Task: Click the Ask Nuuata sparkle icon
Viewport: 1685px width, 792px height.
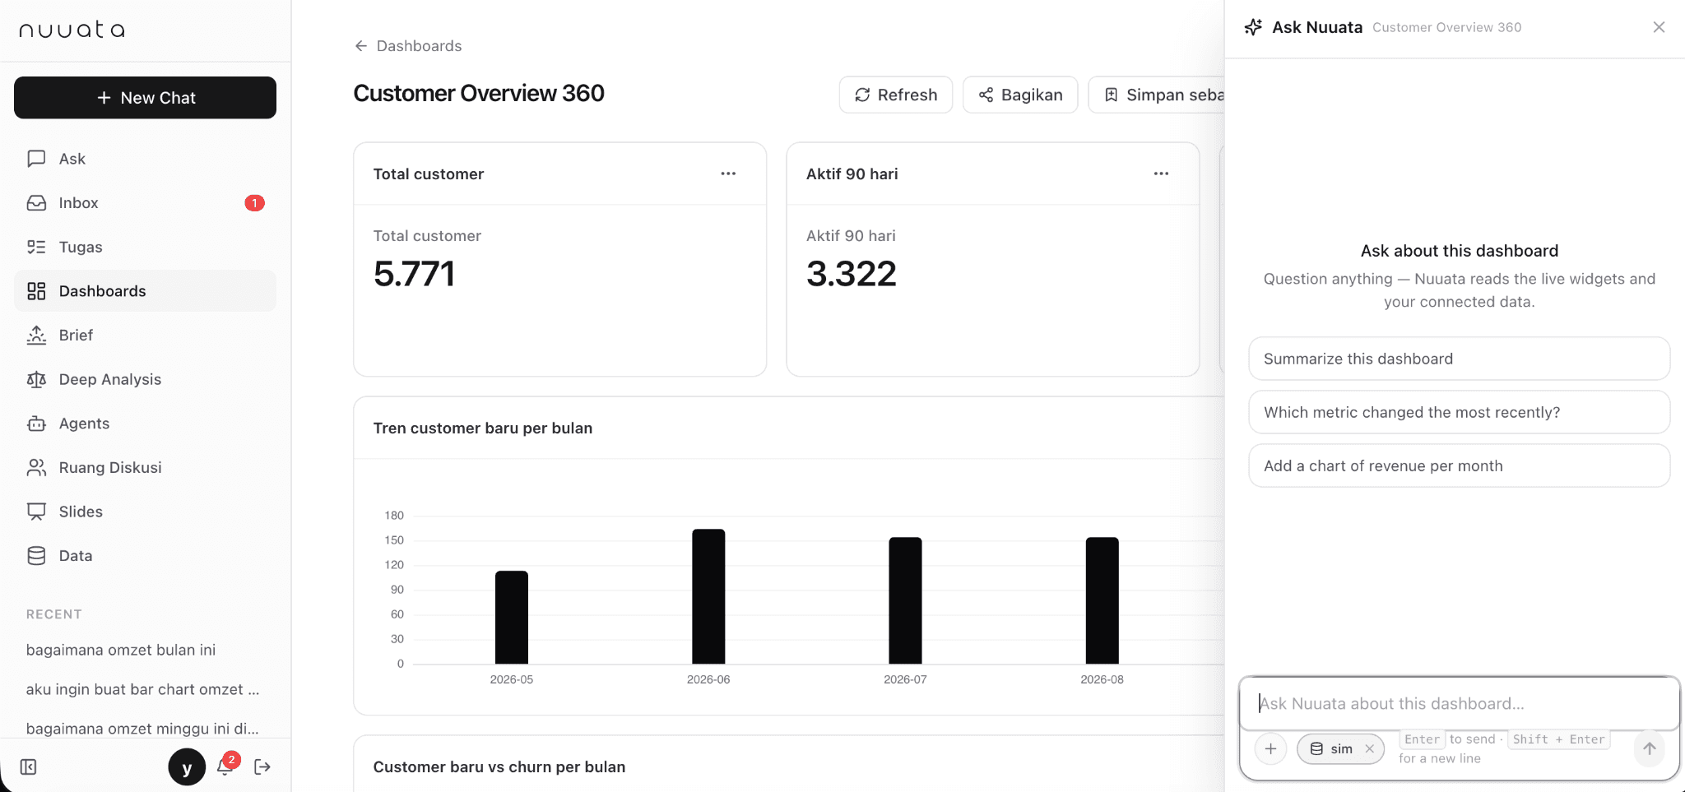Action: [1253, 27]
